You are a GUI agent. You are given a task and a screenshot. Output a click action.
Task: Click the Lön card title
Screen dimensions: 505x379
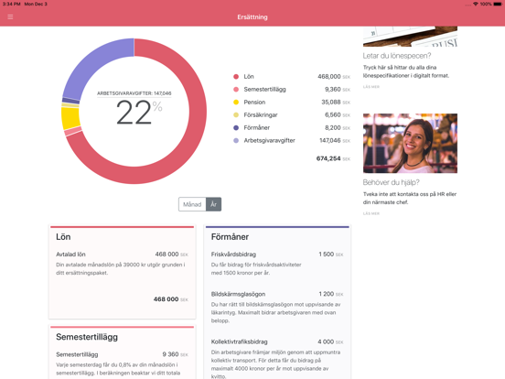[x=63, y=237]
